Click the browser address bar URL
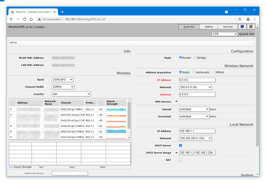266x183 pixels. click(x=85, y=19)
